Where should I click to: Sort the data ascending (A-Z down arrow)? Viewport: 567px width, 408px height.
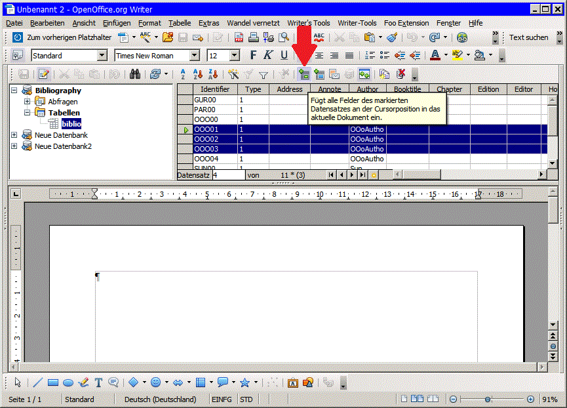(x=198, y=74)
